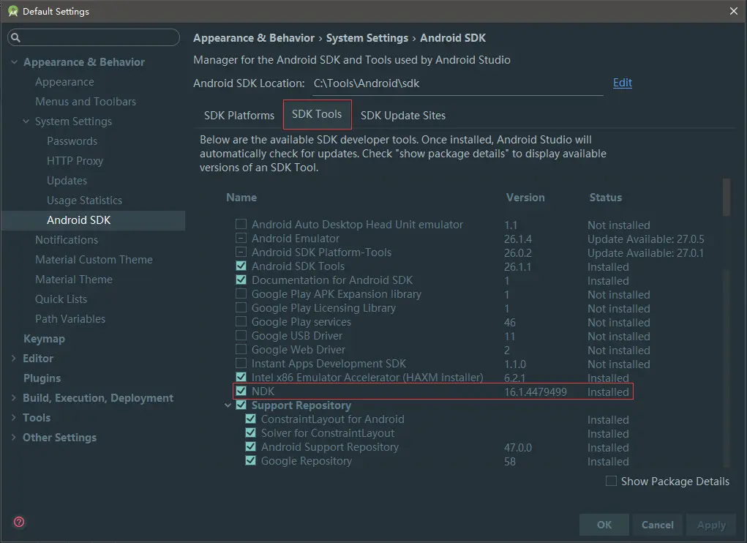Check Google Play services

point(241,321)
